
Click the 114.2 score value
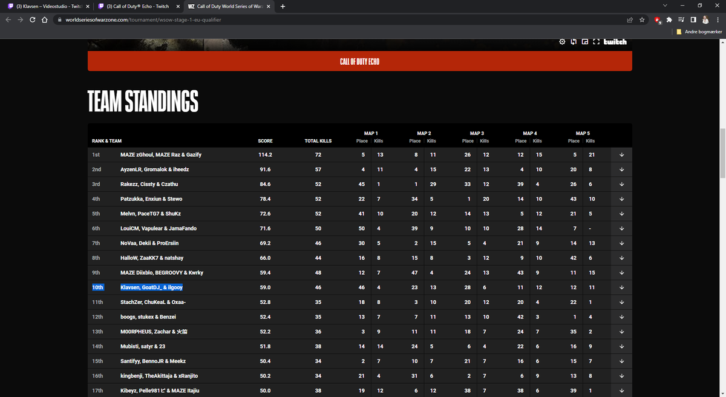[265, 155]
